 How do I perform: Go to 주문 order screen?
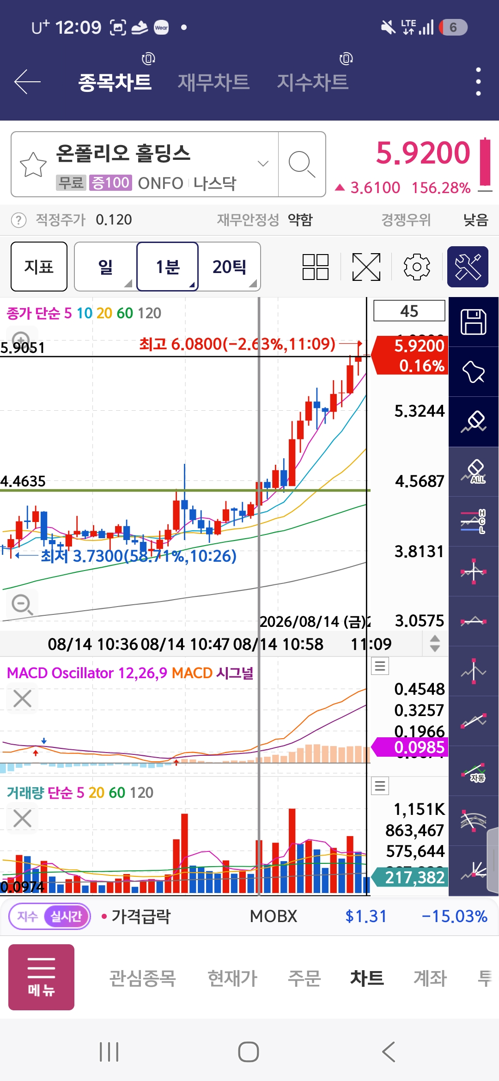click(304, 978)
